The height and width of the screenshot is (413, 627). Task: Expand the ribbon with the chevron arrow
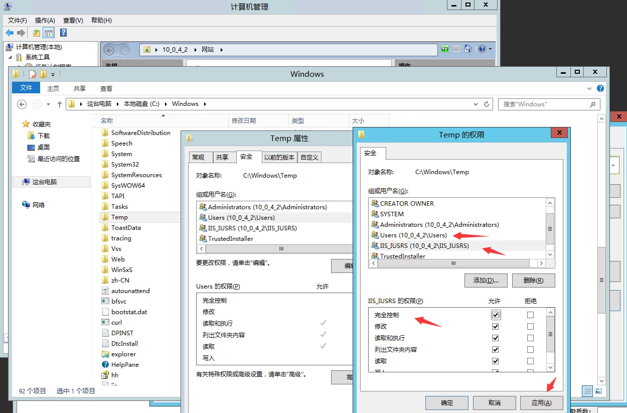pyautogui.click(x=590, y=88)
